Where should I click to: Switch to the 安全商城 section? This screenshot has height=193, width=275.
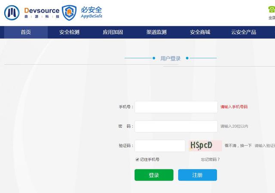tap(200, 32)
